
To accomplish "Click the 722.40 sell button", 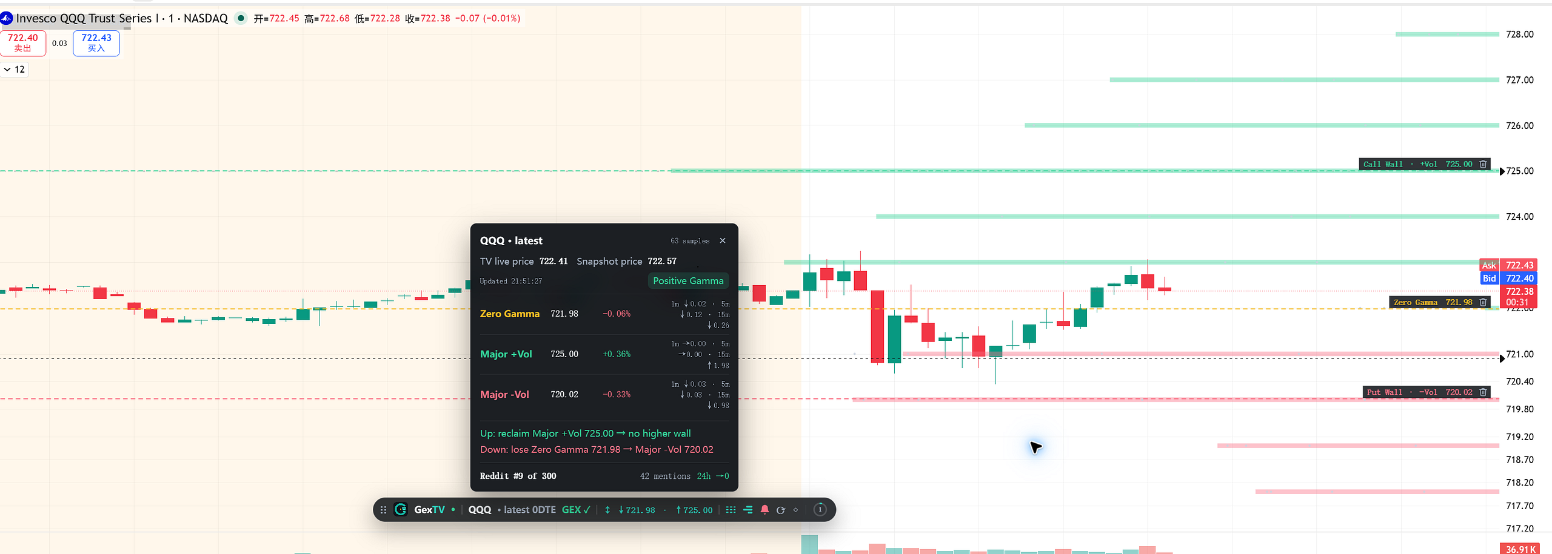I will (23, 43).
